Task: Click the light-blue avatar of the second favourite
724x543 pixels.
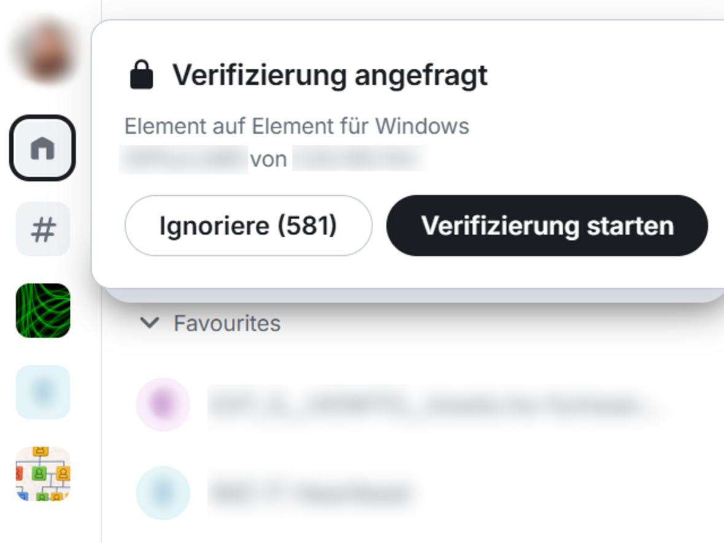Action: [x=163, y=493]
